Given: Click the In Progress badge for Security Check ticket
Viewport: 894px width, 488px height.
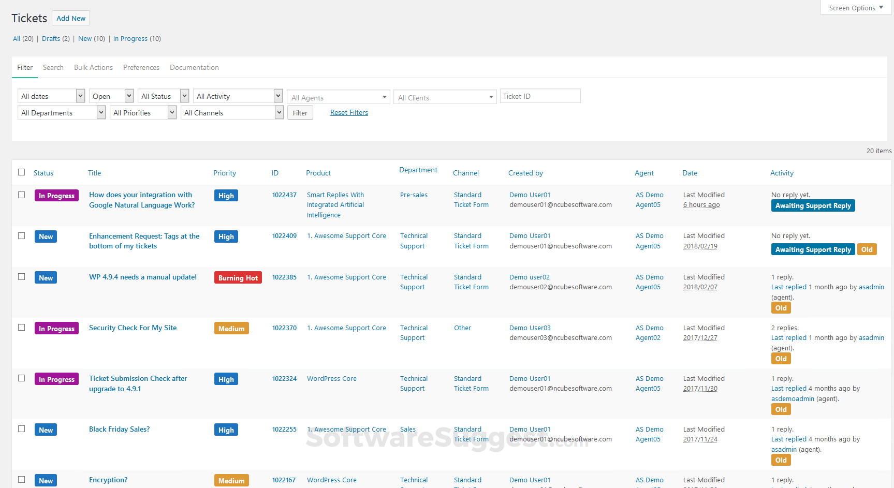Looking at the screenshot, I should tap(56, 329).
